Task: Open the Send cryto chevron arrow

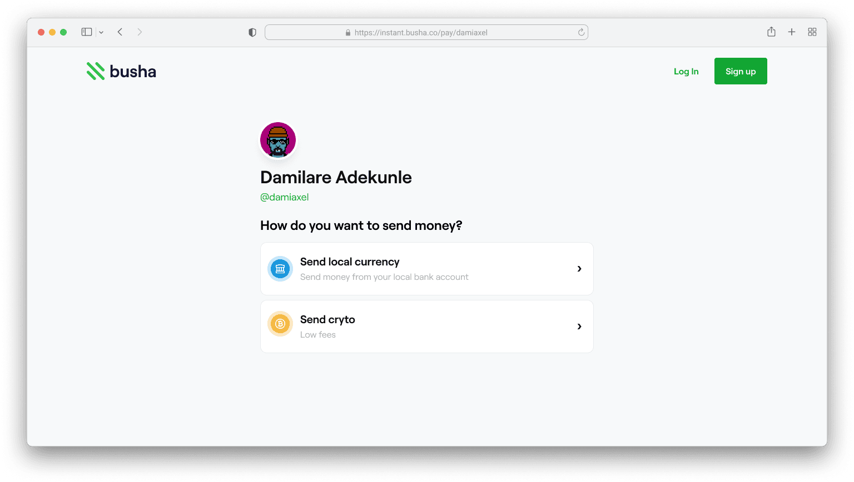Action: click(x=579, y=327)
